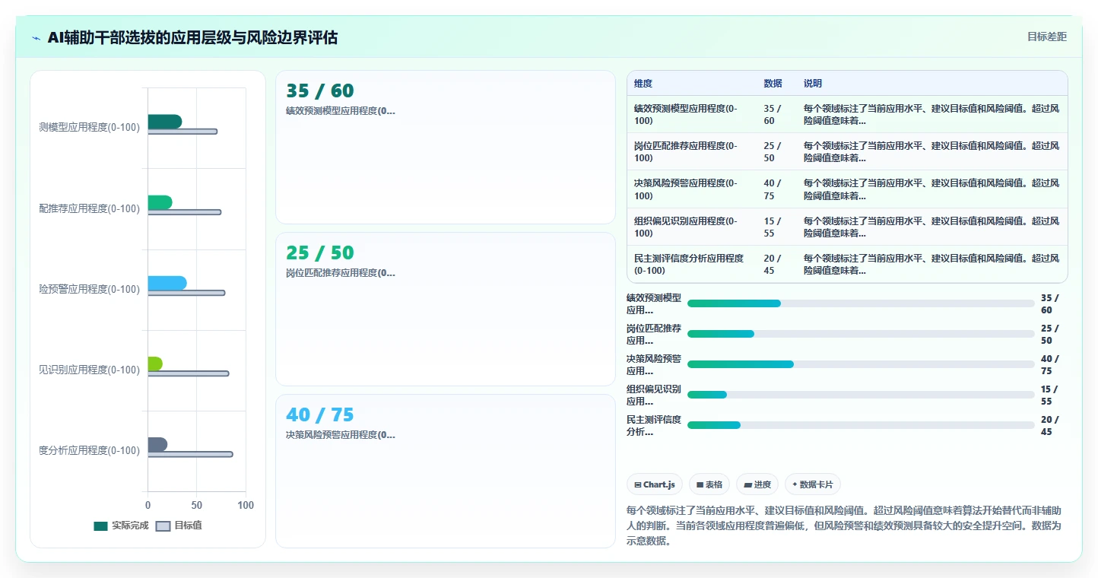Click the 民主测评信度 progress label
1098x578 pixels.
click(x=654, y=425)
